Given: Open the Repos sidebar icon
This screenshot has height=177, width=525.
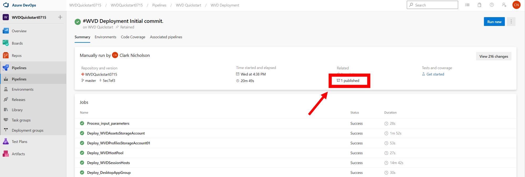Looking at the screenshot, I should [x=6, y=56].
